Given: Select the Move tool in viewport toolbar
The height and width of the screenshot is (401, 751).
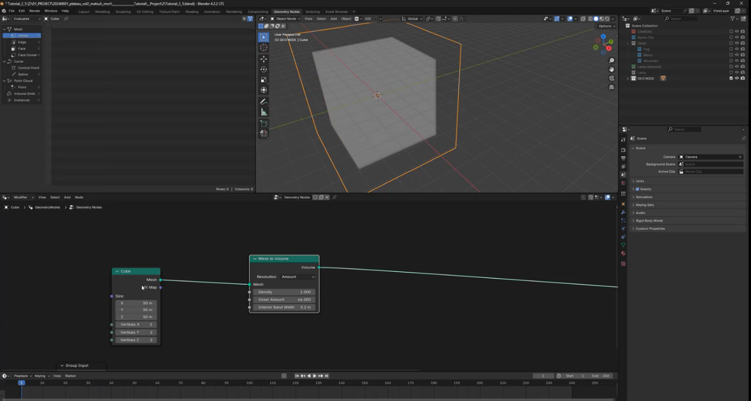Looking at the screenshot, I should click(x=263, y=59).
